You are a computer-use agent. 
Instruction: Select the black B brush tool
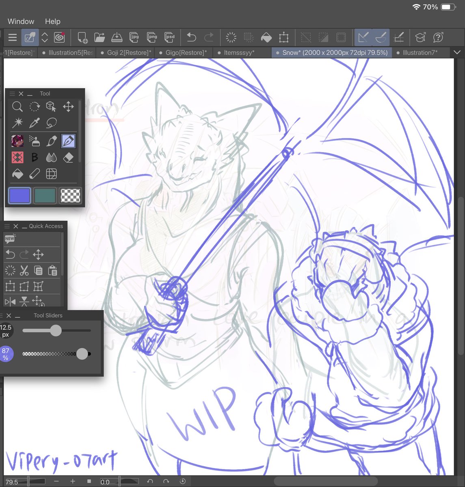[35, 157]
